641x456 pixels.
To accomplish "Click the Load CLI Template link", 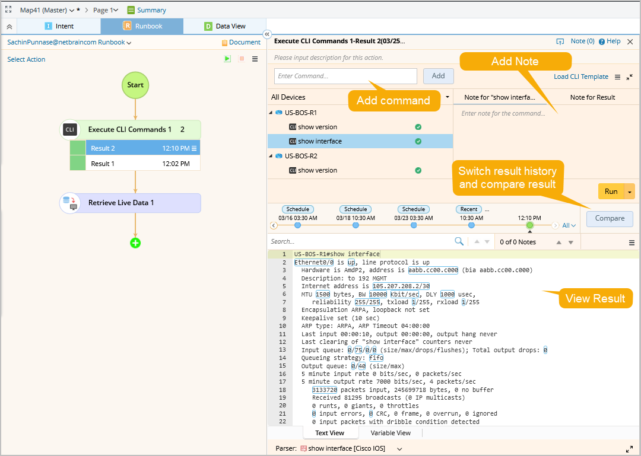I will pos(580,76).
